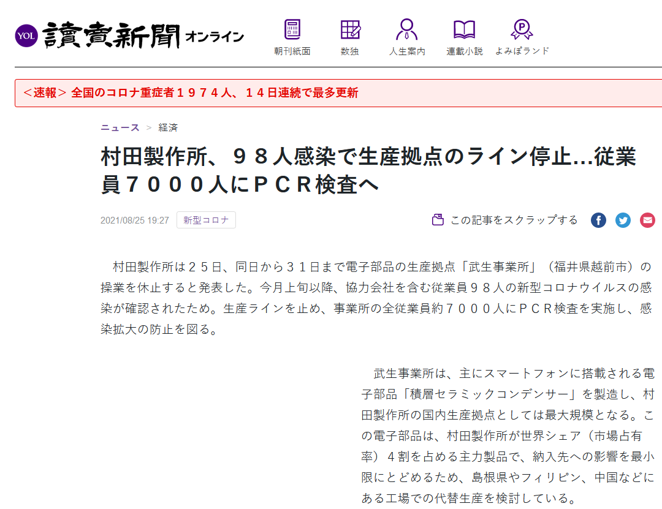Select the 朝刊紙面 menu label
The image size is (662, 509).
292,51
